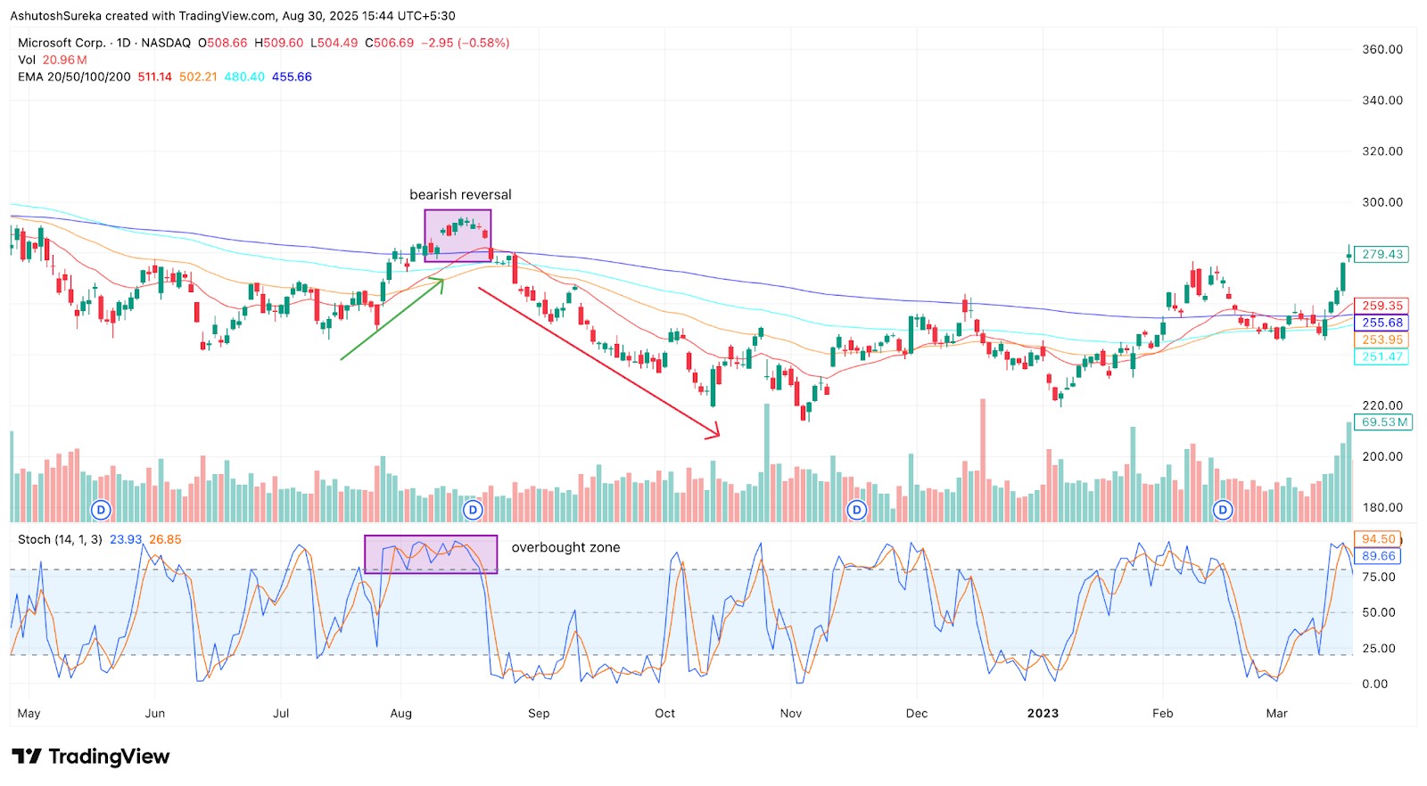Viewport: 1427px width, 786px height.
Task: Click the Jun label on time axis
Action: coord(155,713)
